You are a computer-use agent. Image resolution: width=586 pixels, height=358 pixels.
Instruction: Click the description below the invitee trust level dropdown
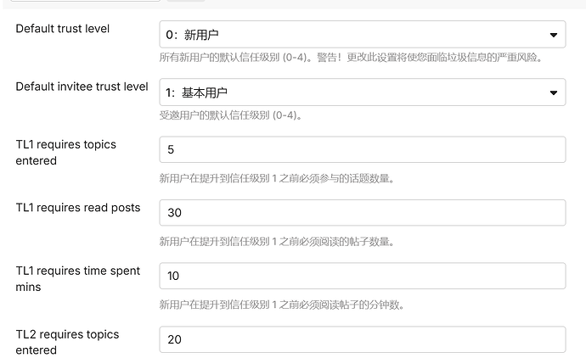click(x=231, y=115)
